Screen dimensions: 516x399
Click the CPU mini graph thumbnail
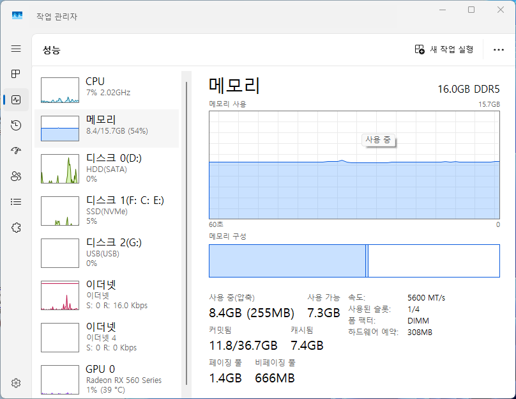tap(60, 90)
